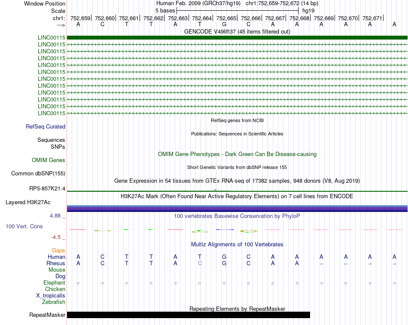Click the OMIM Genes track label
Screen dimensions: 408x325
pyautogui.click(x=48, y=160)
